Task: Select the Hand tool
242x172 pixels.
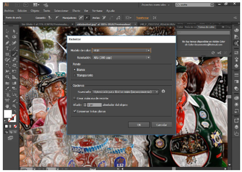Action: click(x=7, y=106)
